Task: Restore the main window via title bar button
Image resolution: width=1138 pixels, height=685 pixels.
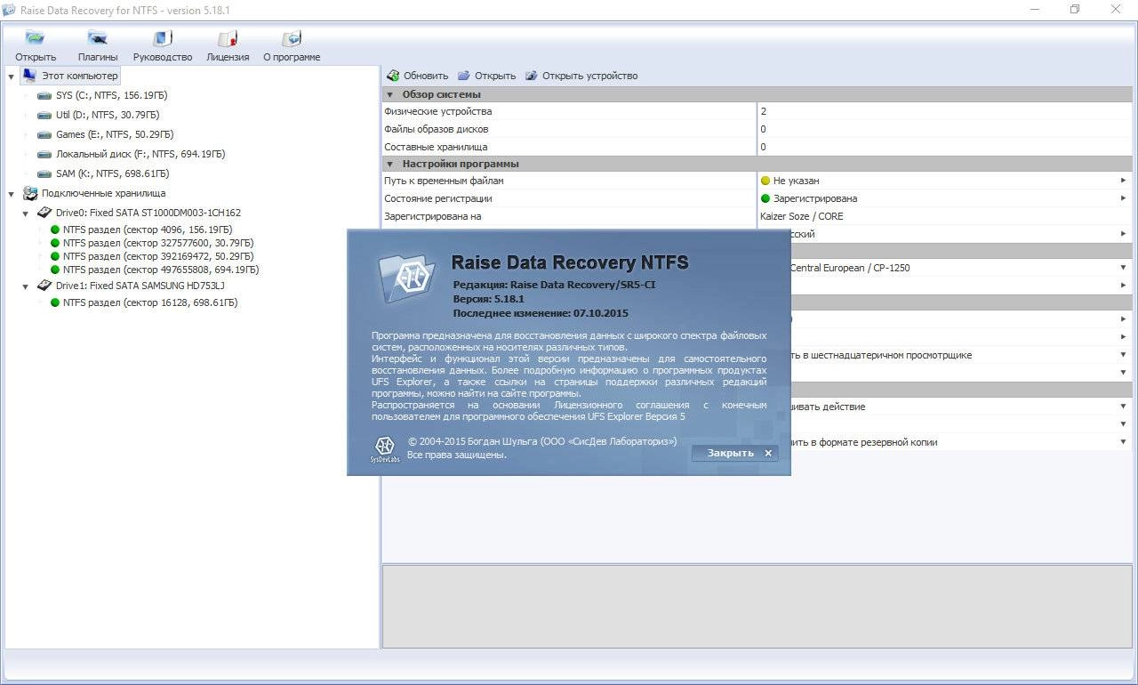Action: (1075, 9)
